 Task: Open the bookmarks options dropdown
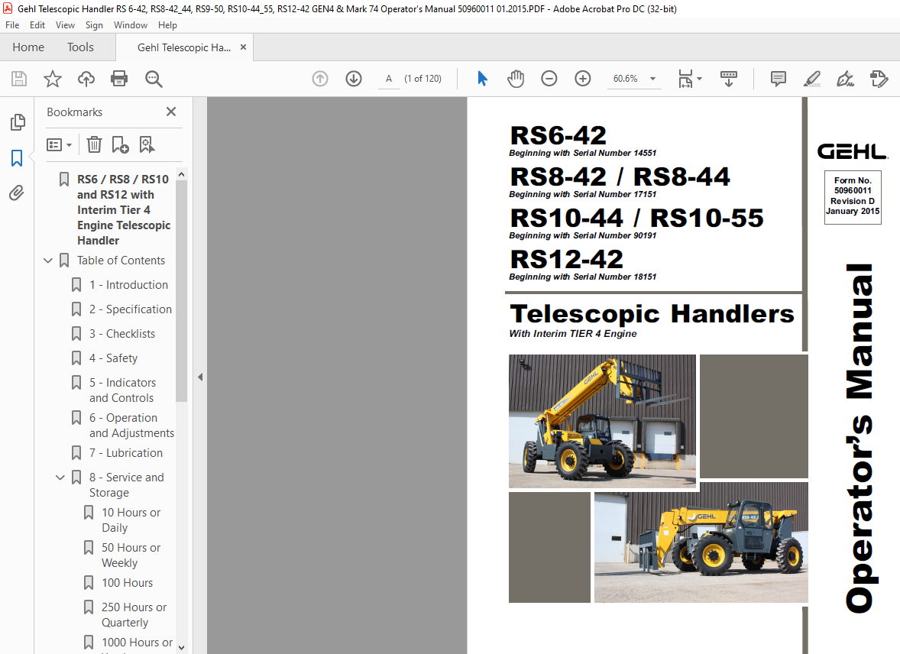[x=59, y=144]
